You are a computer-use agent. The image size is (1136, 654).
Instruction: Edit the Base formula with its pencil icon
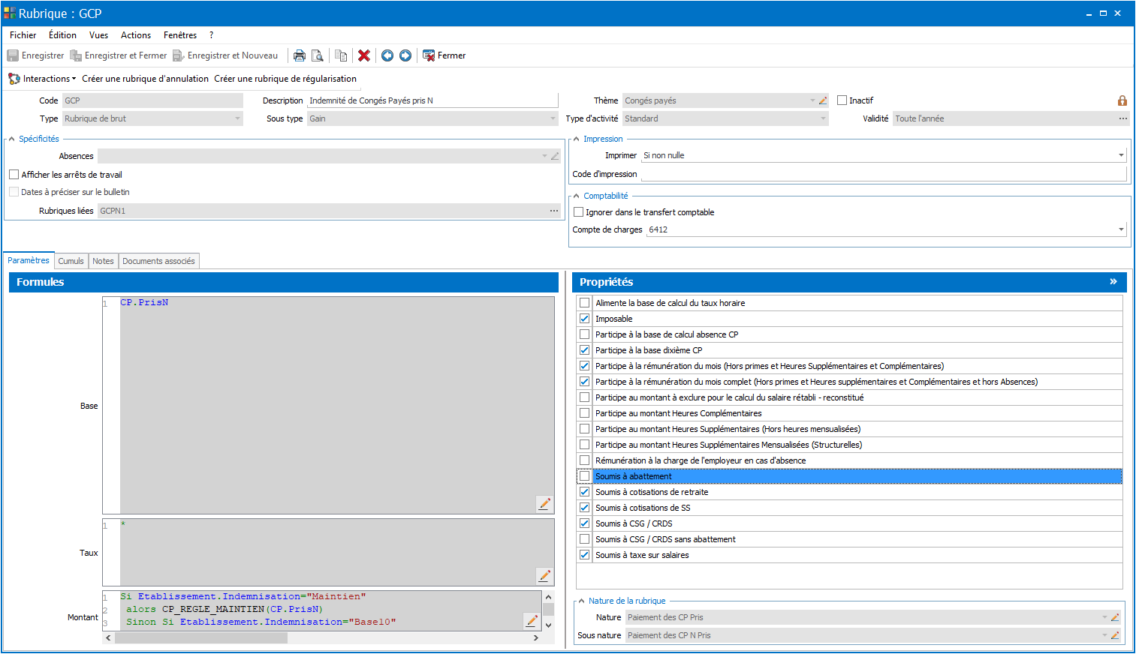545,504
